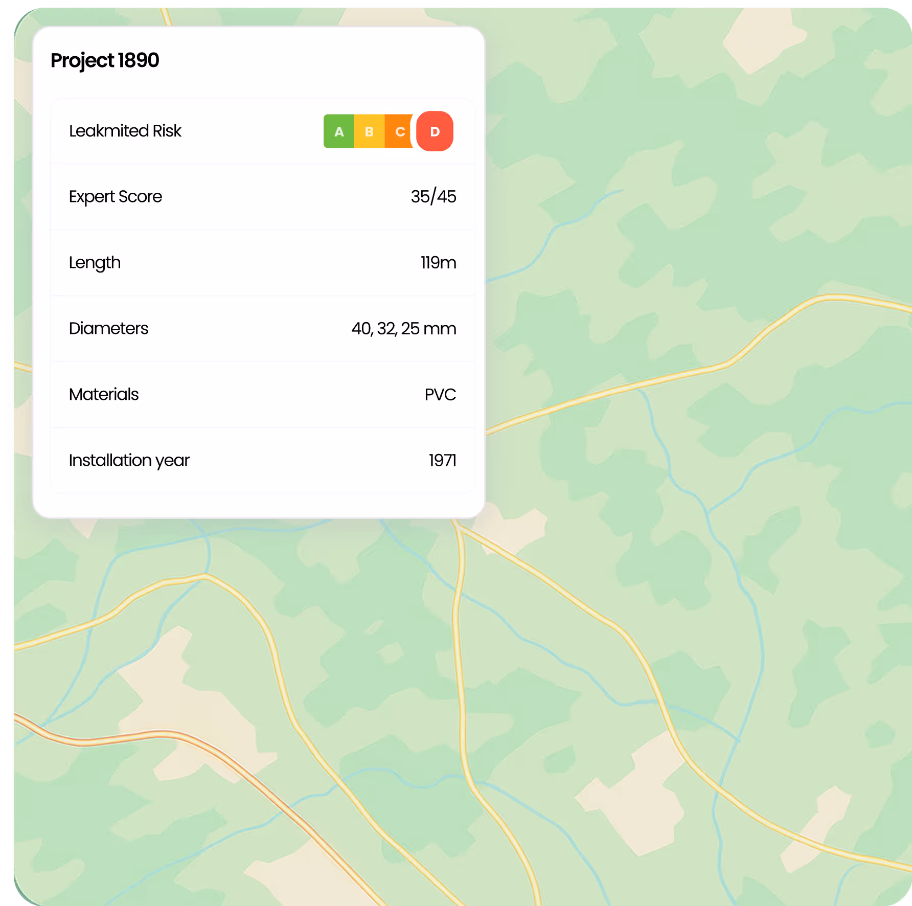The height and width of the screenshot is (906, 912).
Task: Select risk grade A green swatch
Action: [x=339, y=131]
